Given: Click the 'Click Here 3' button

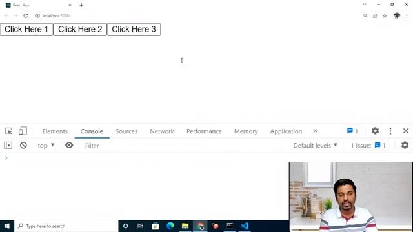Looking at the screenshot, I should (x=134, y=29).
